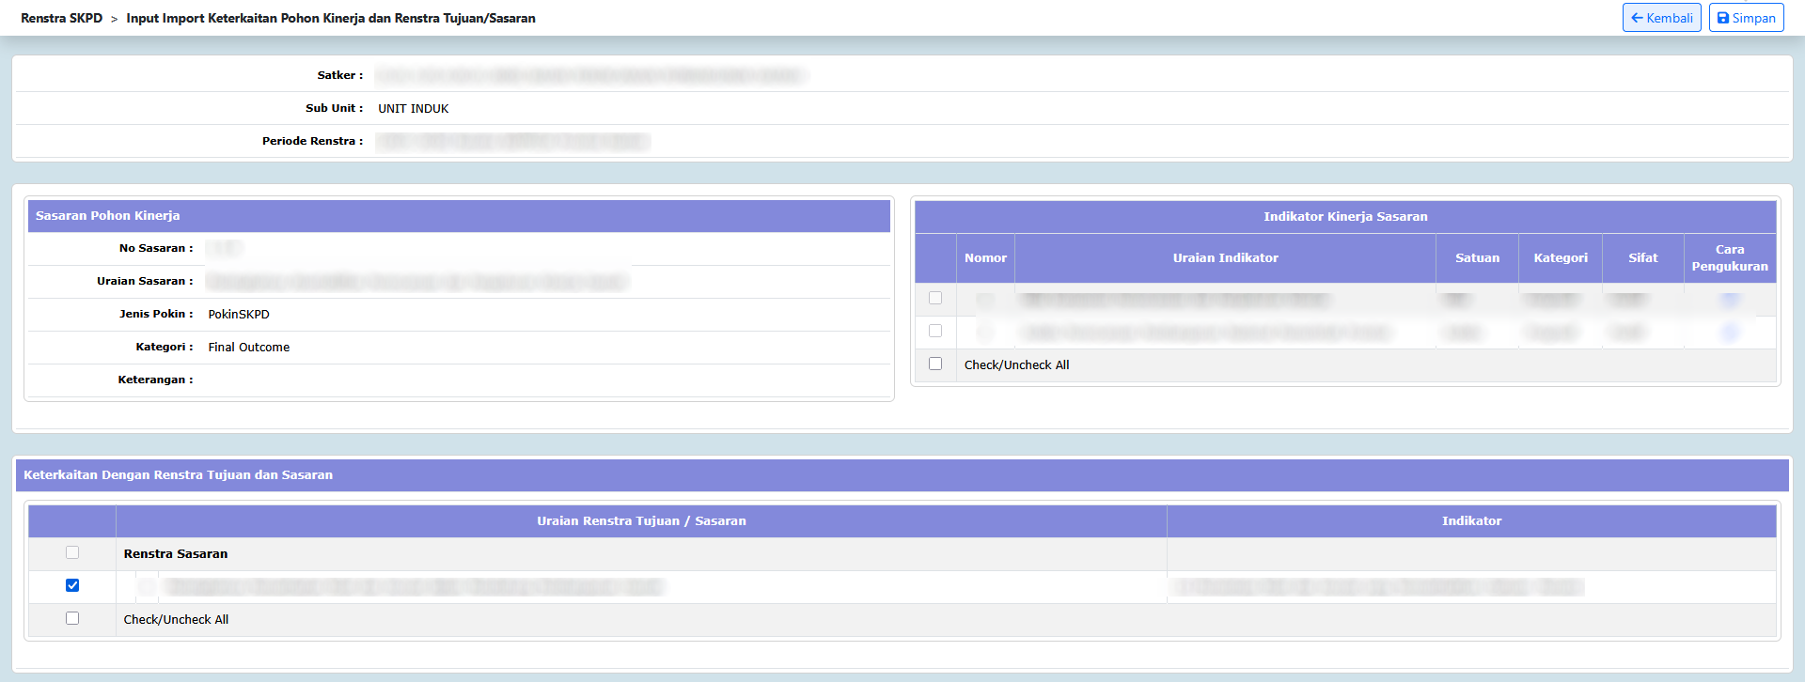Screen dimensions: 1805x682
Task: Click the Sifat column header
Action: tap(1642, 257)
